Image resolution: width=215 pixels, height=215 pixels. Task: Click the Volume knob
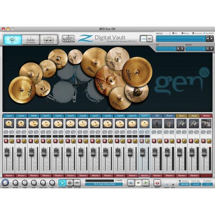click(5, 183)
